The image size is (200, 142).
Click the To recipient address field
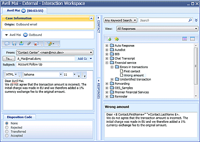click(x=46, y=59)
